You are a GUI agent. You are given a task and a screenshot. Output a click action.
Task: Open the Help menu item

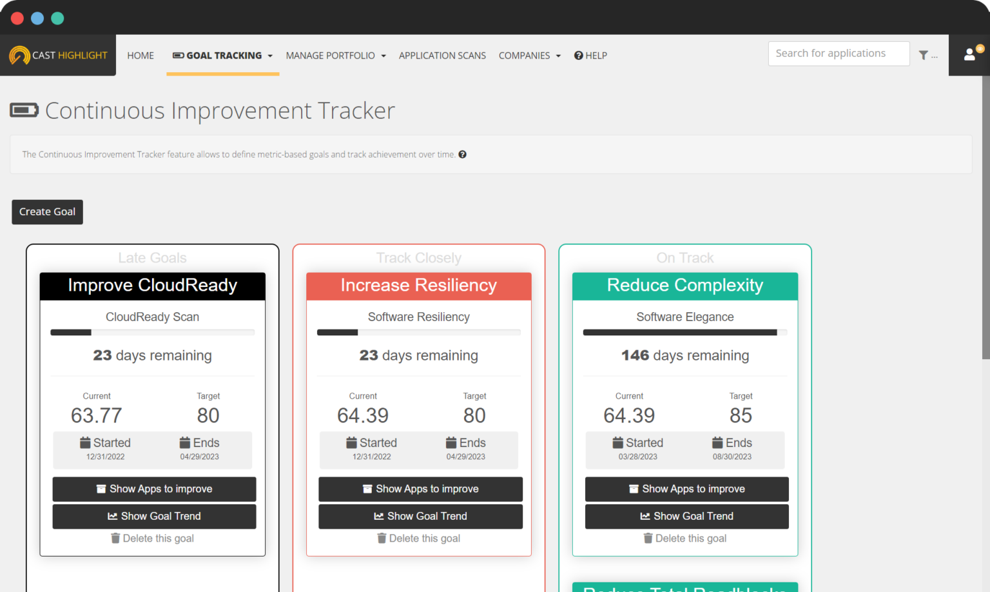590,55
